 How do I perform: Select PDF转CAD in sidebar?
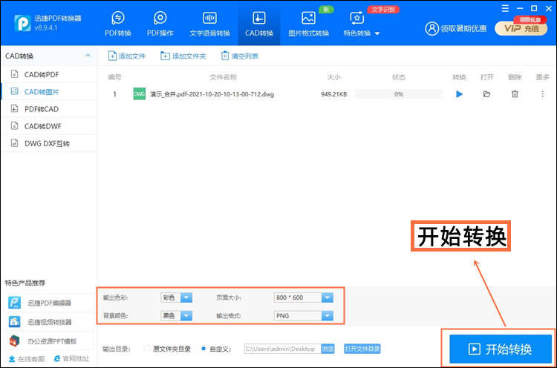tap(49, 109)
